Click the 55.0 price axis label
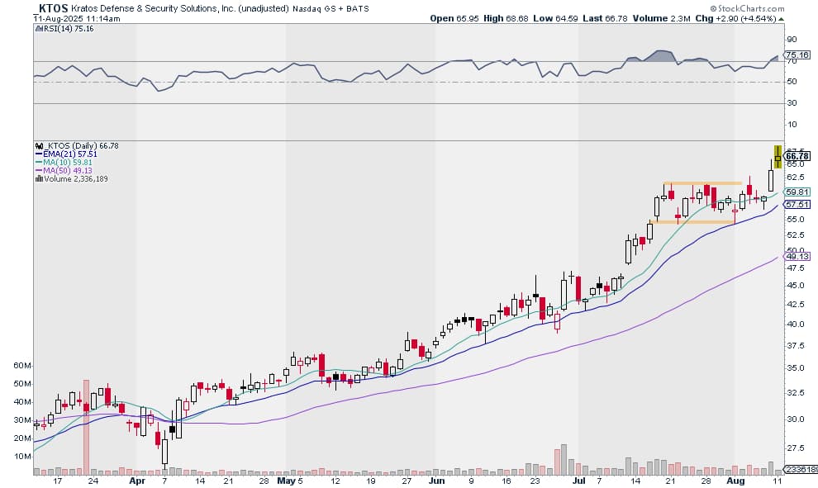Viewport: 818px width, 488px height. click(x=795, y=220)
